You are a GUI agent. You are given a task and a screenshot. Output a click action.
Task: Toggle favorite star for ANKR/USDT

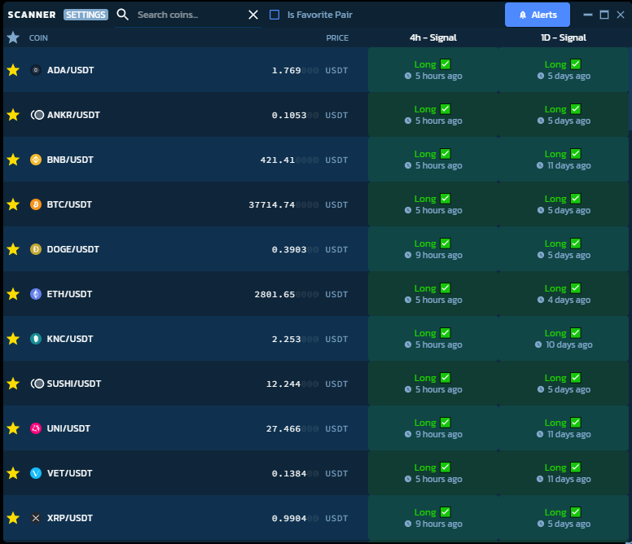click(x=13, y=115)
